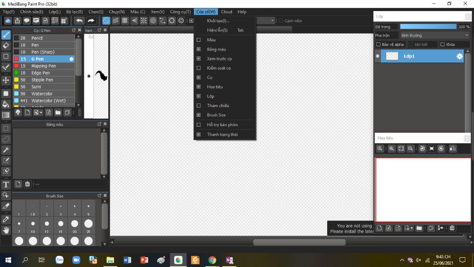Select the Stipple Pen brush
The image size is (474, 267).
(44, 80)
